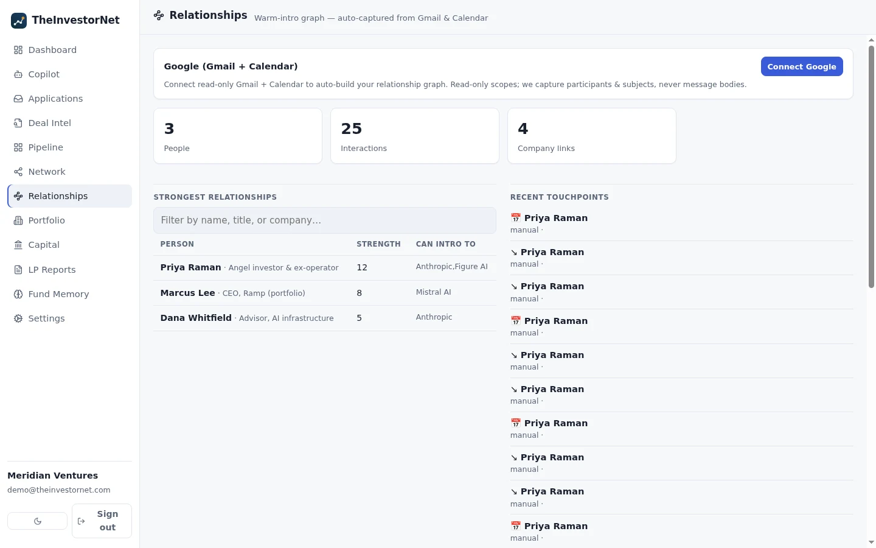Focus the filter by name input
Viewport: 876px width, 548px height.
pos(325,220)
